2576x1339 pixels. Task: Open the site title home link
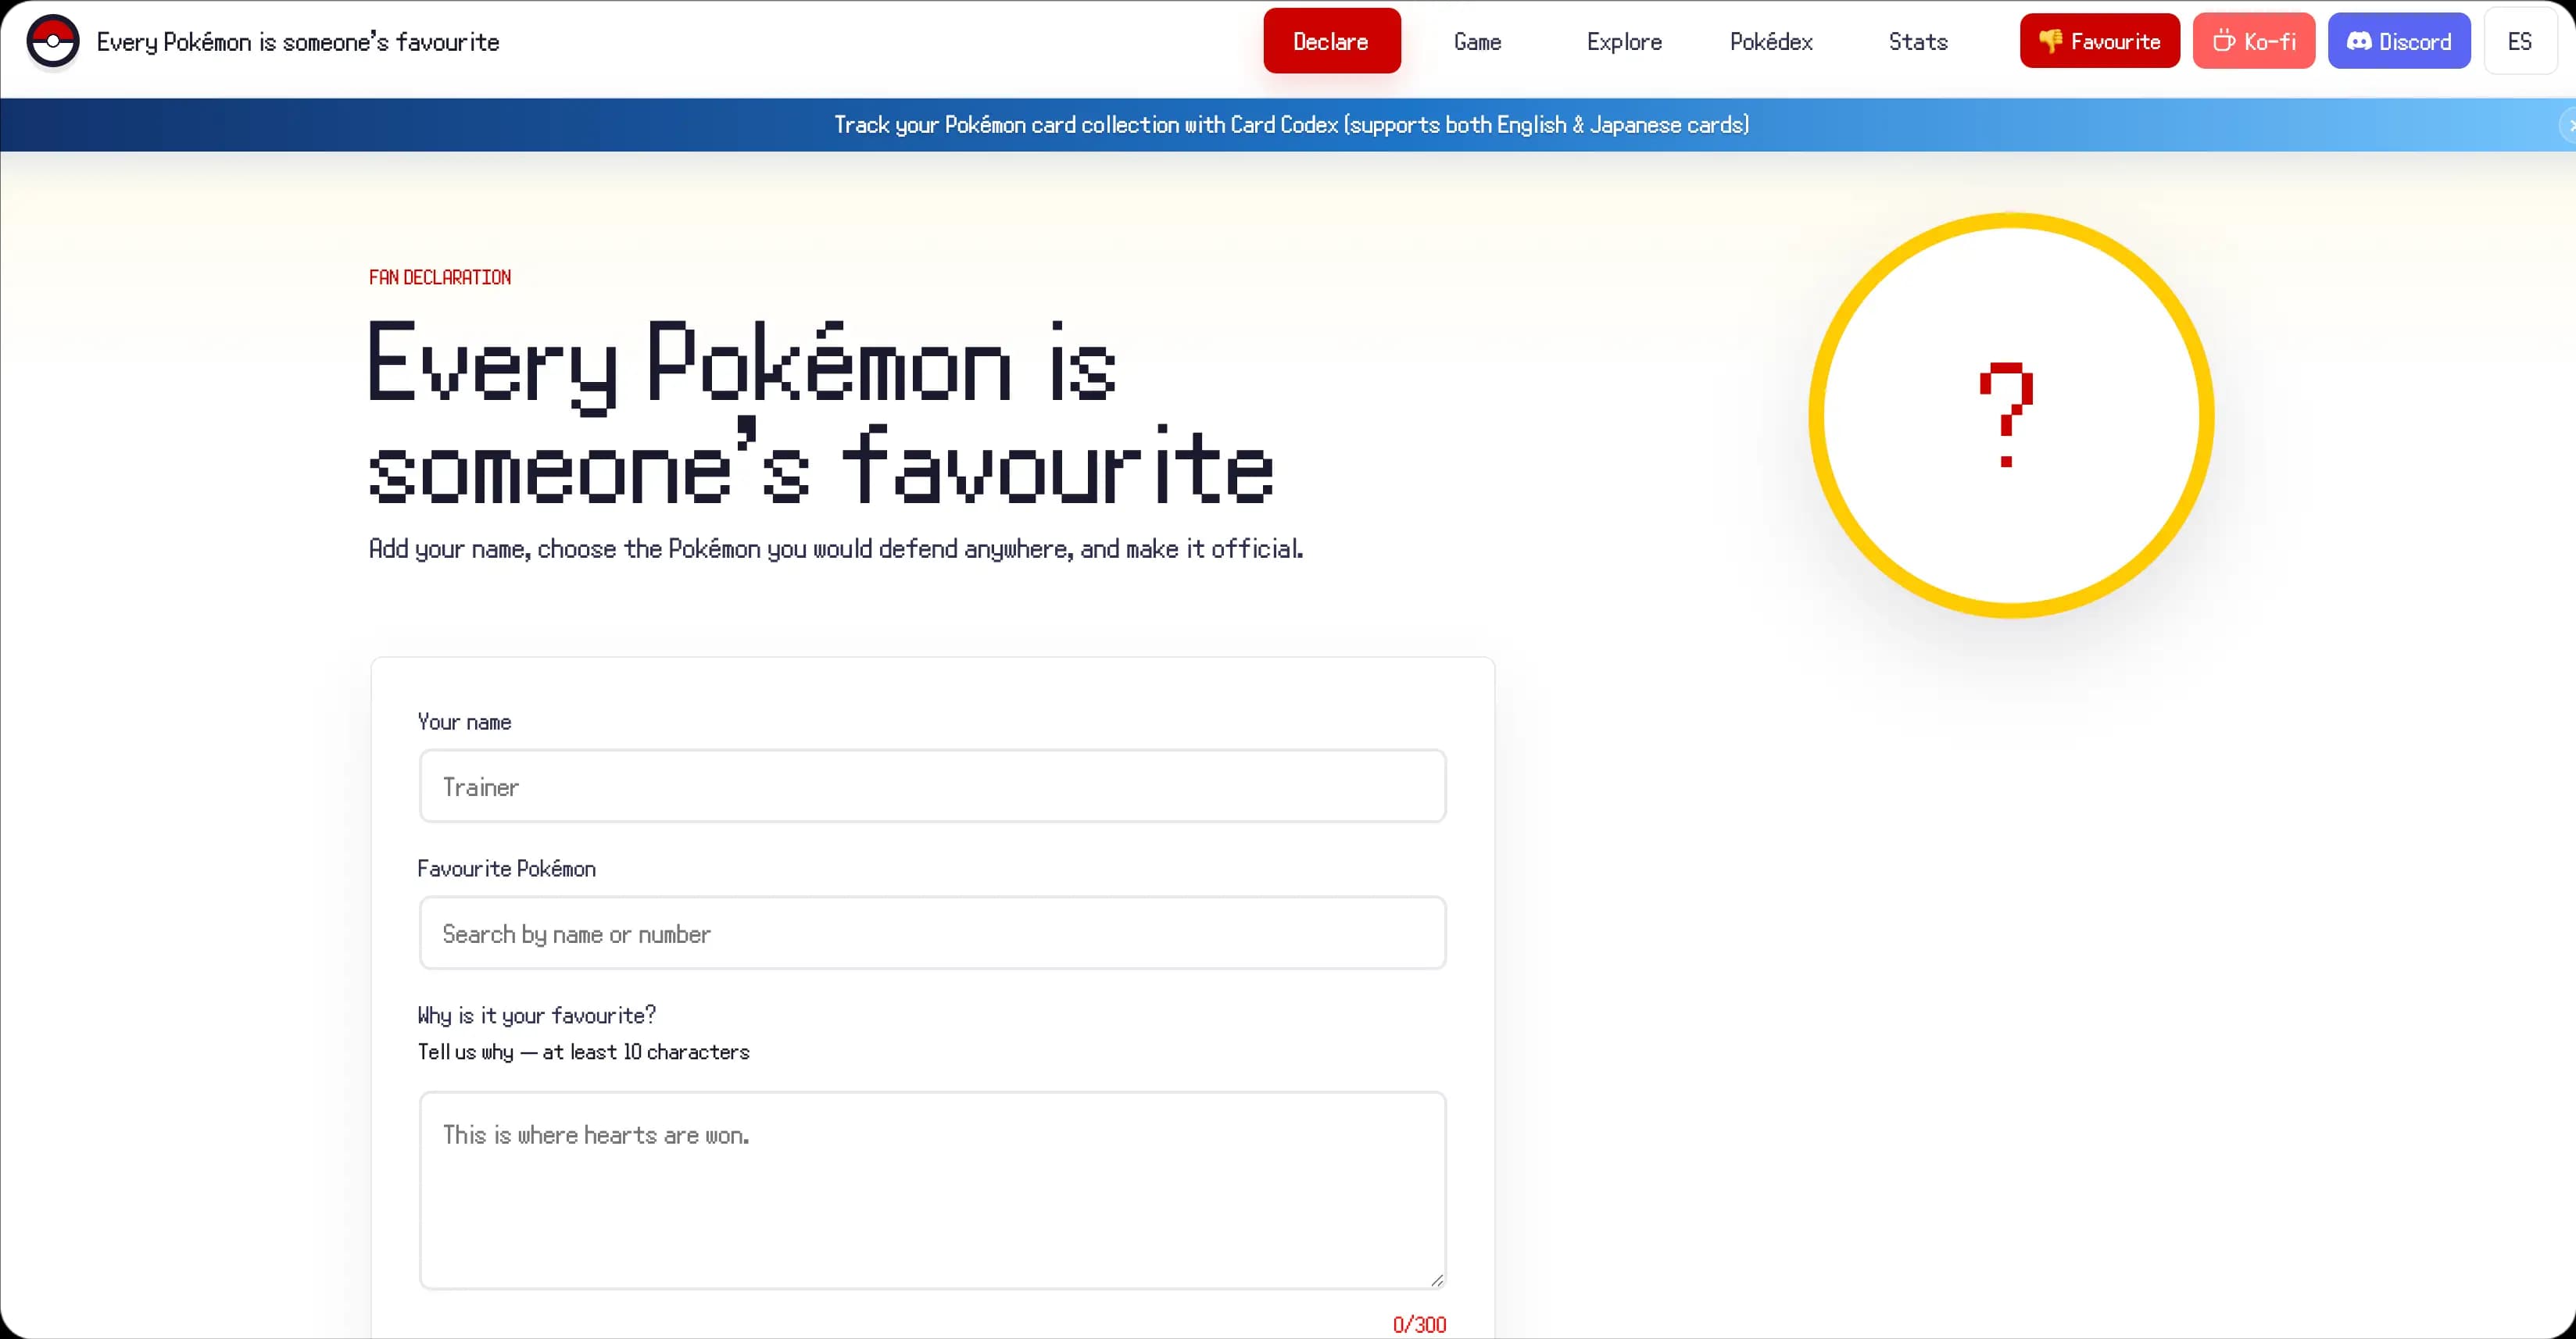point(297,42)
